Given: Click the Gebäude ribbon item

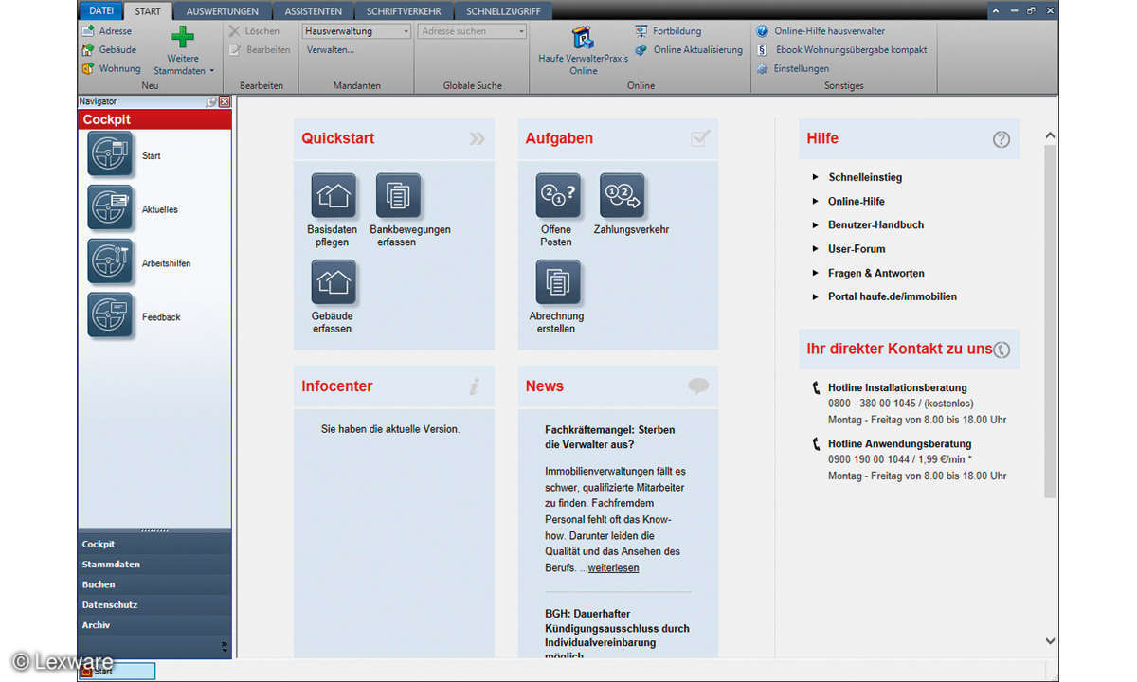Looking at the screenshot, I should [x=110, y=49].
